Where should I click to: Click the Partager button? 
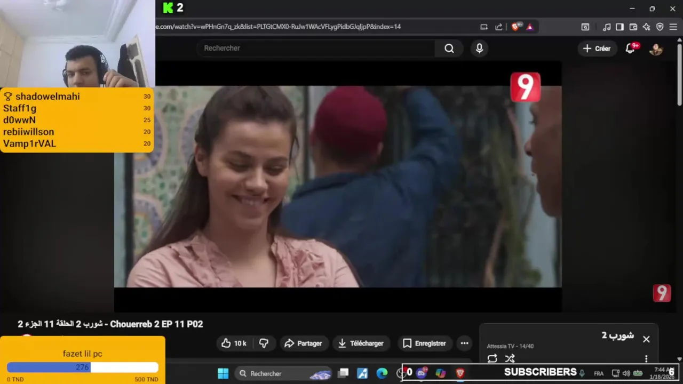[x=303, y=343]
